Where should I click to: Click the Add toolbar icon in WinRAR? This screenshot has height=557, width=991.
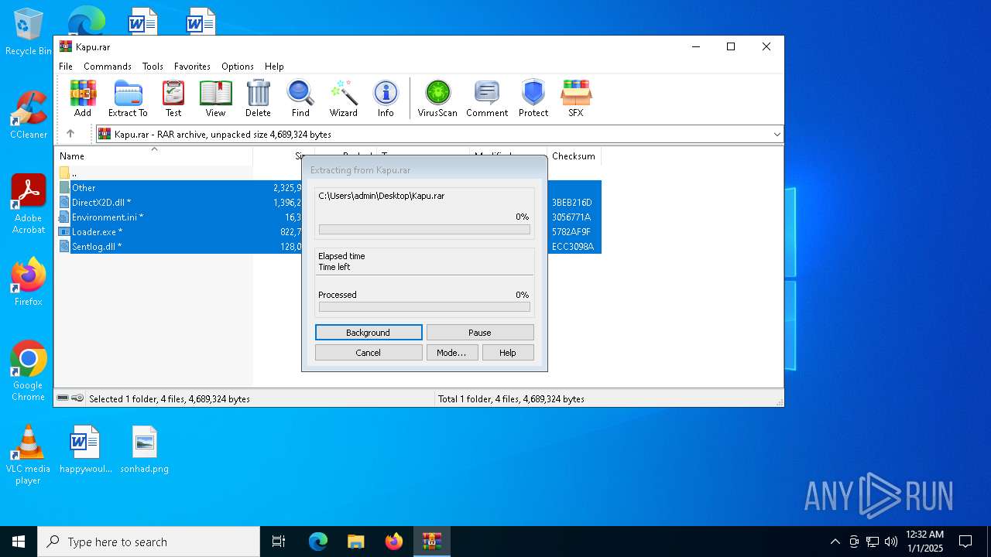coord(83,98)
